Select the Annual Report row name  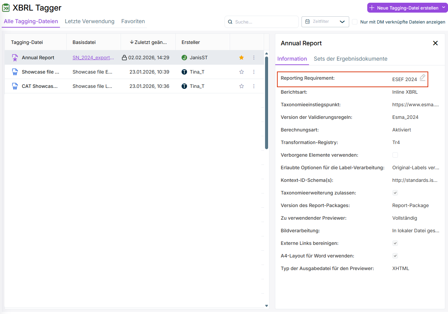[x=38, y=58]
